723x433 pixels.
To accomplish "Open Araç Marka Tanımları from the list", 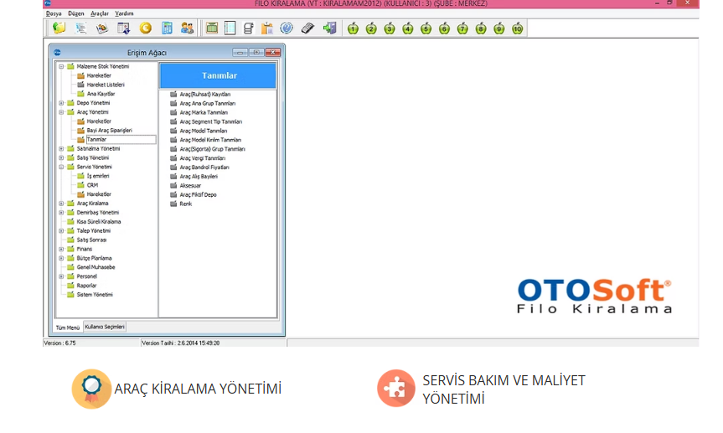I will [x=203, y=112].
